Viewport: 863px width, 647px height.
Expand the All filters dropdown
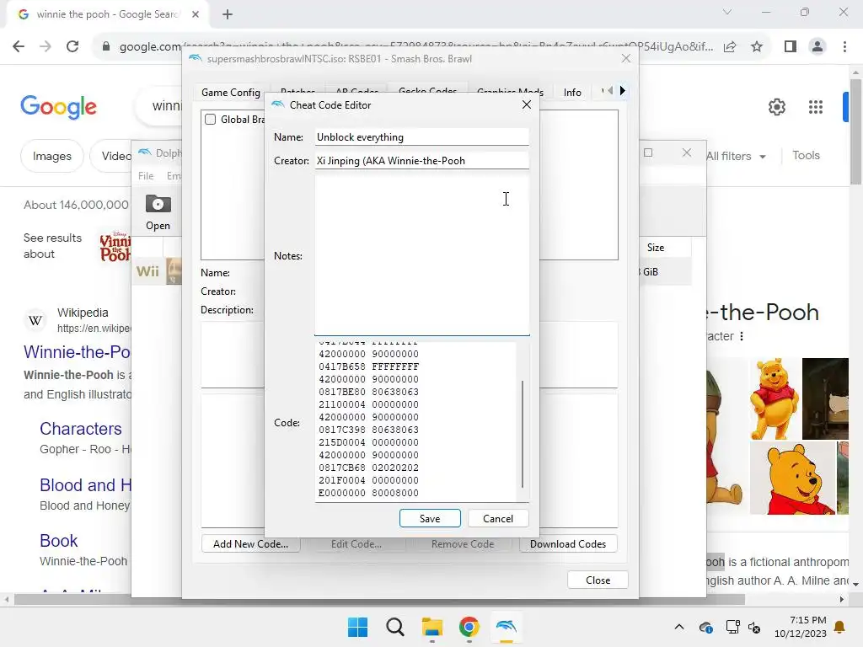(736, 156)
